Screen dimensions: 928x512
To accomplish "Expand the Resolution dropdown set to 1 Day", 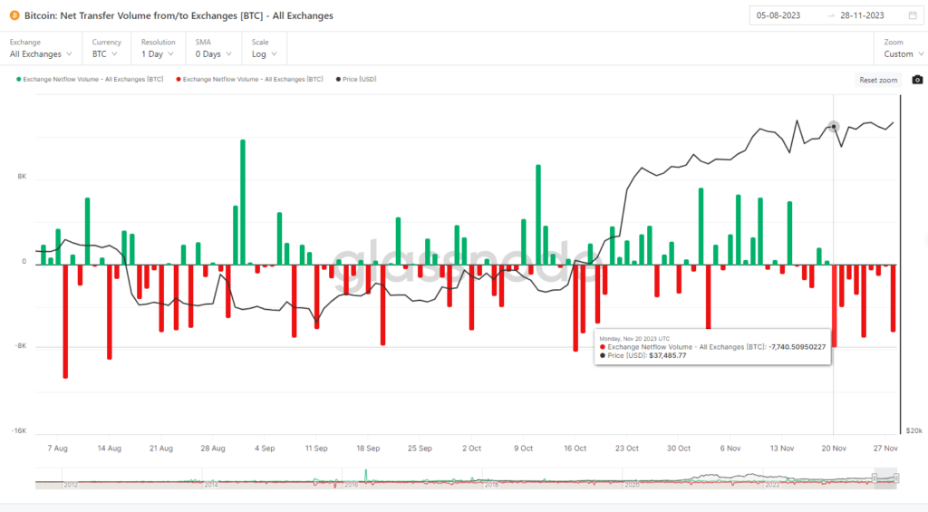I will [158, 49].
